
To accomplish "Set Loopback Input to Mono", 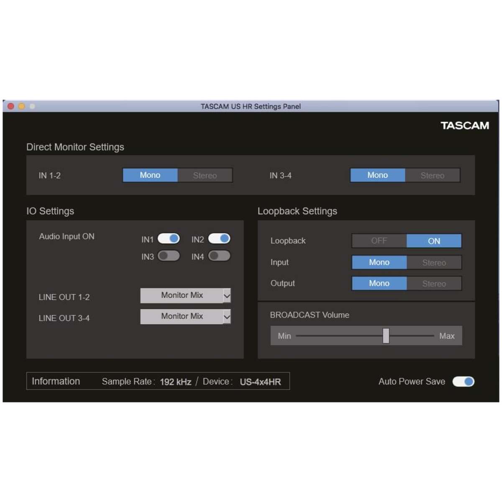I will 379,262.
